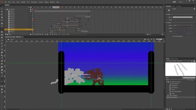Screen dimensions: 196x110
Task: Lock Layer 21 lock dot
Action: click(x=31, y=22)
